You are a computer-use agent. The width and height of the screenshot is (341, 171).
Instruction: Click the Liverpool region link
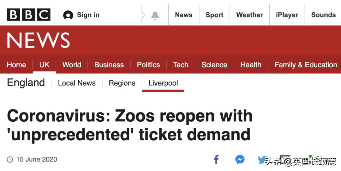coord(163,83)
